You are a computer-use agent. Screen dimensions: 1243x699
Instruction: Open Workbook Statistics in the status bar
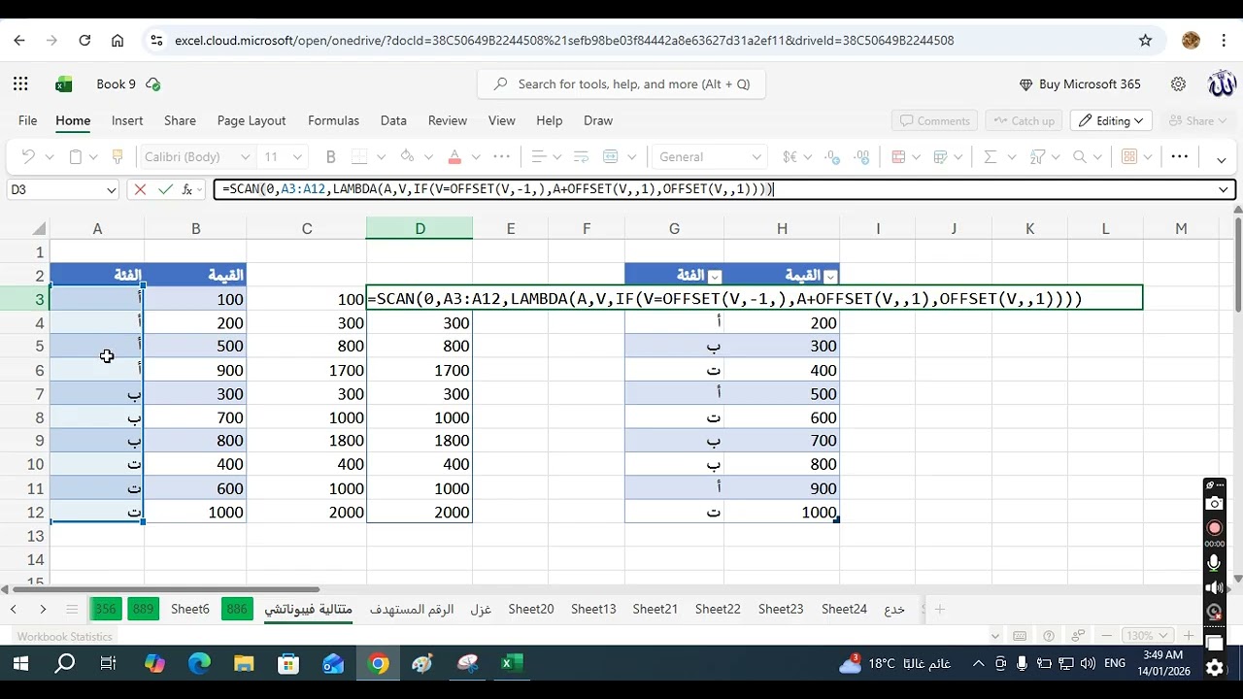[65, 636]
